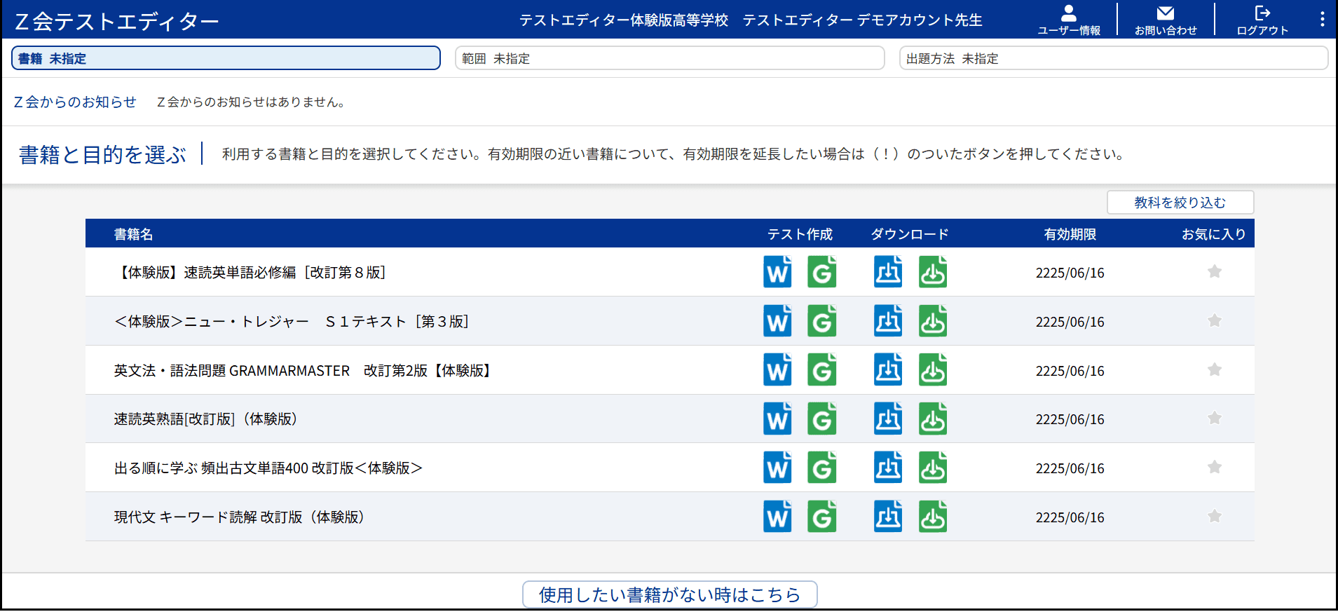Select the 範囲 未指定 step field

[x=669, y=58]
